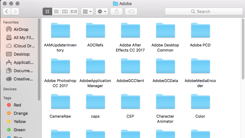Select the AdobeApplicationManager folder icon
Image resolution: width=245 pixels, height=138 pixels.
point(95,66)
